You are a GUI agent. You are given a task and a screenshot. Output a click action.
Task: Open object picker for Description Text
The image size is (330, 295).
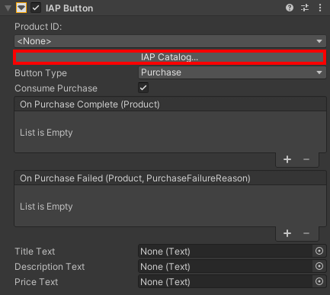(319, 266)
